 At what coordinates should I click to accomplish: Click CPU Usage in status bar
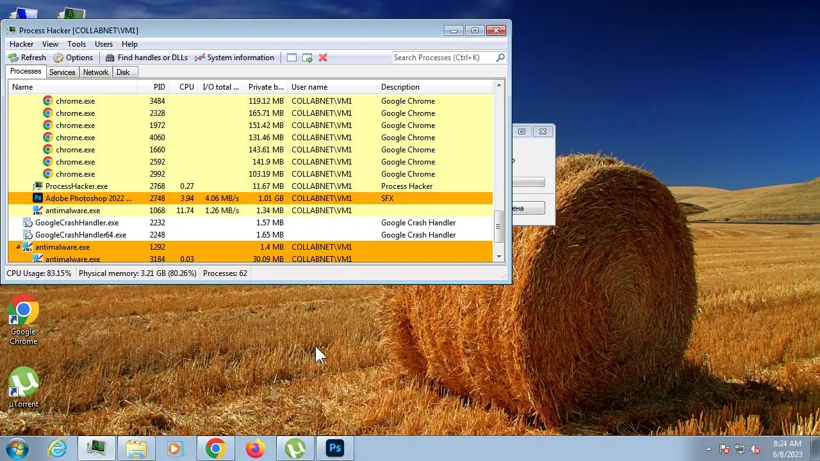click(39, 273)
